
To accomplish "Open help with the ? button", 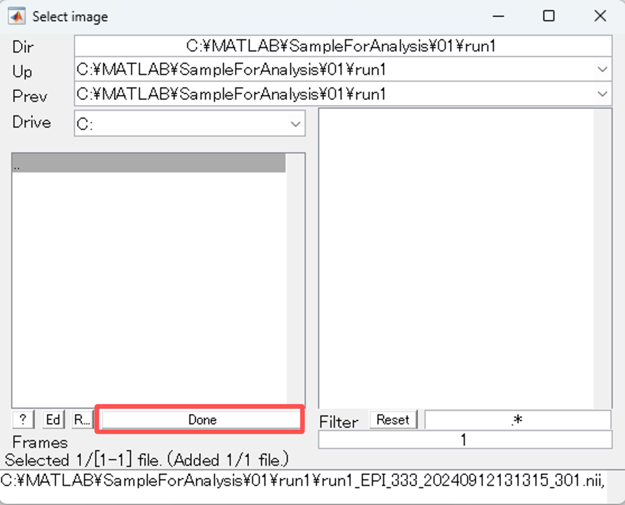I will click(x=22, y=419).
